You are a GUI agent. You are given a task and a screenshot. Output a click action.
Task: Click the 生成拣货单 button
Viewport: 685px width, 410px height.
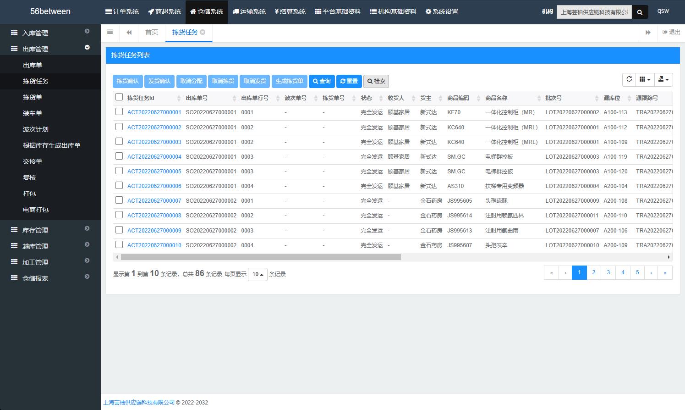point(289,81)
